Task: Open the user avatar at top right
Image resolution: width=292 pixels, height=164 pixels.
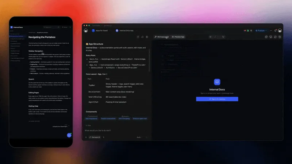Action: coord(280,31)
